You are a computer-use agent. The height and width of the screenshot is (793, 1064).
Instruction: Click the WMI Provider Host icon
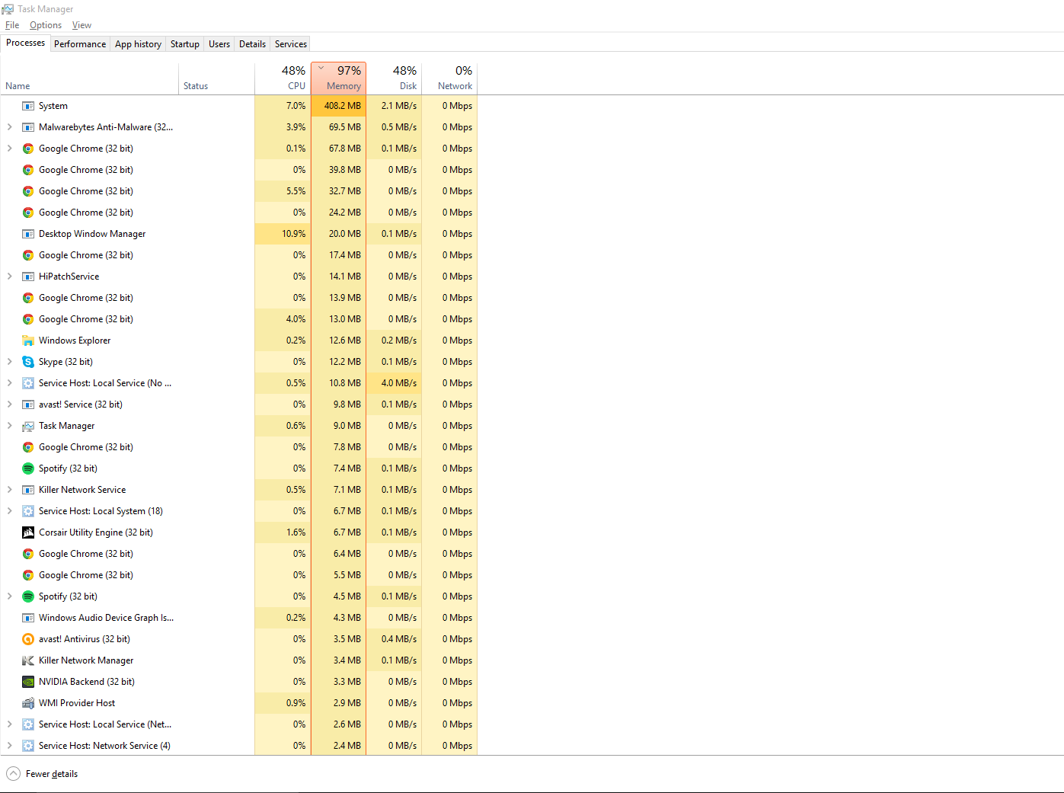click(x=28, y=703)
